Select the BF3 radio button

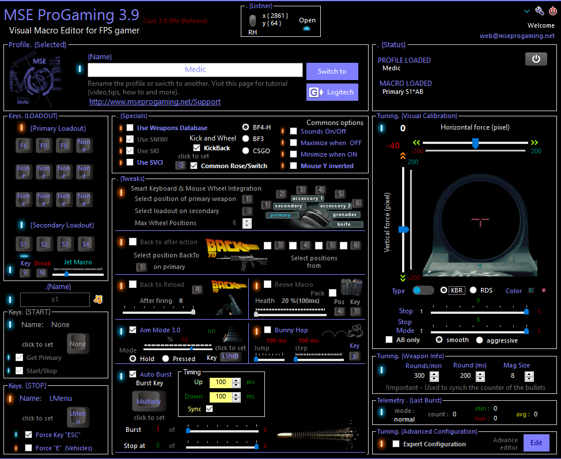click(x=245, y=139)
